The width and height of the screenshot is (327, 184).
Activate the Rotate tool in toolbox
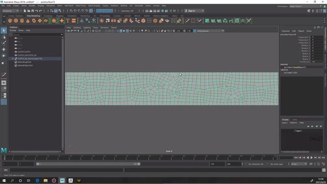(4, 56)
